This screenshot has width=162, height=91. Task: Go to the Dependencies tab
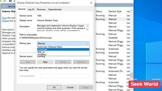[55, 9]
